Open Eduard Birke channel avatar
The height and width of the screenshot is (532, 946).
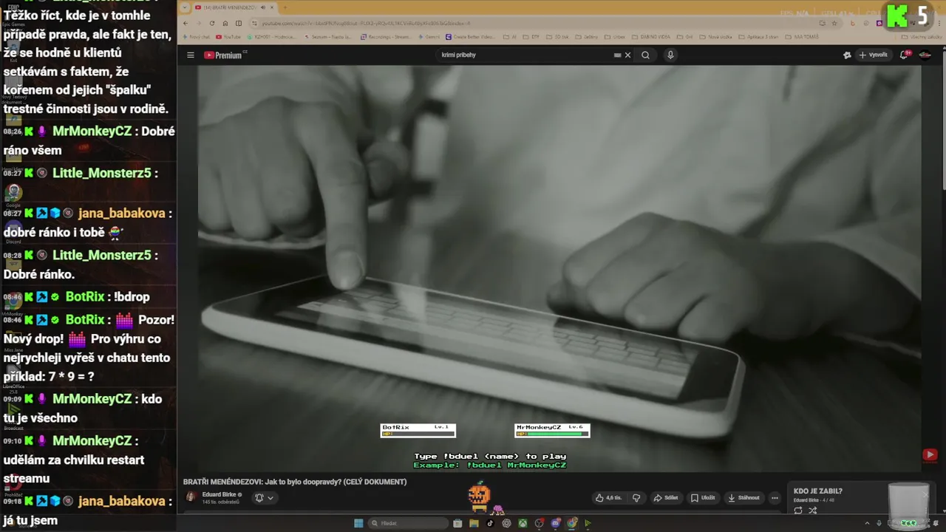(191, 497)
